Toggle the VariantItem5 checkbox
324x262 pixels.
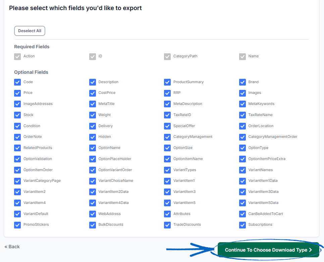(167, 203)
